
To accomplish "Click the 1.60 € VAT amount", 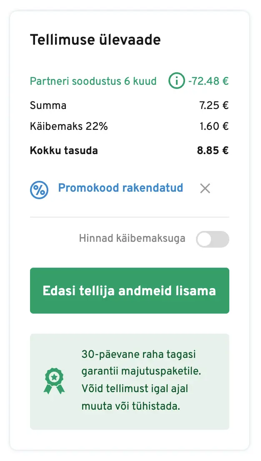I will (214, 126).
